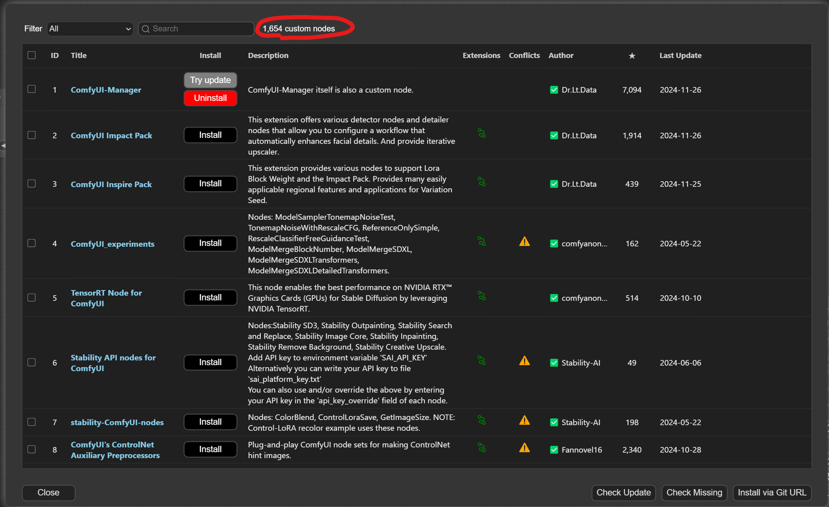This screenshot has height=507, width=829.
Task: Check the box for TensorRT Node row
Action: coord(31,298)
